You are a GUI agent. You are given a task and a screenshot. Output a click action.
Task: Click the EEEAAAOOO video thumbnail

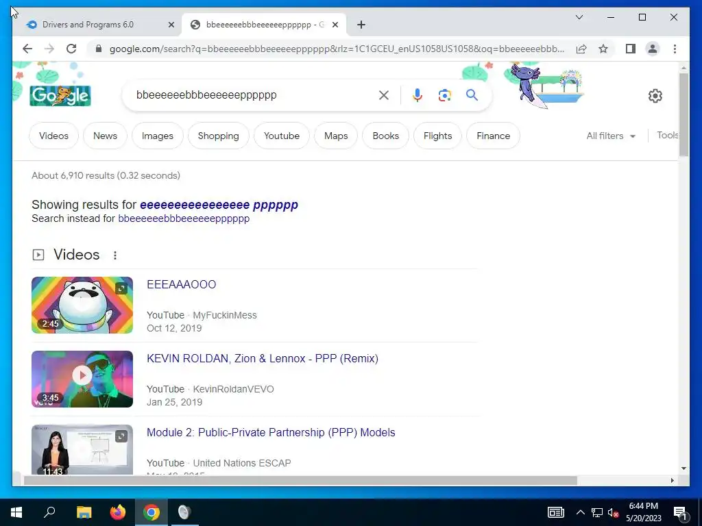pos(82,305)
